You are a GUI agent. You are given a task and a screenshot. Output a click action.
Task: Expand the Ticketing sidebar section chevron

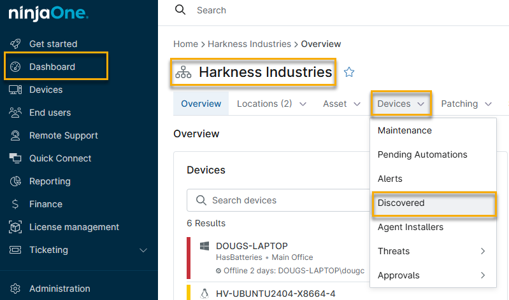143,250
